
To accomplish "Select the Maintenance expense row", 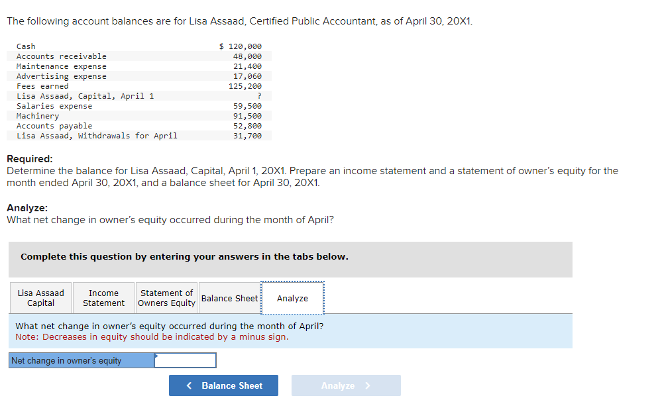I will pos(133,66).
